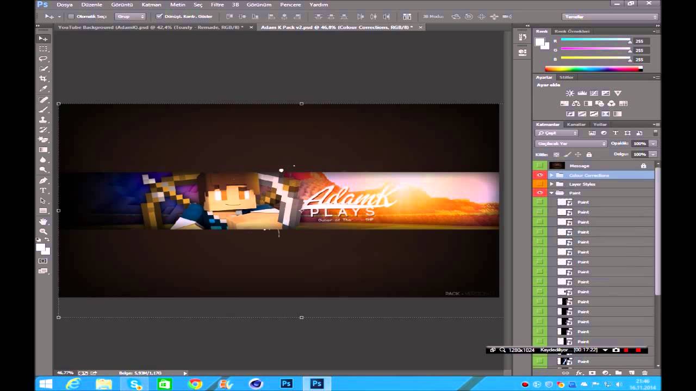Open the Opaklık value dropdown arrow
The image size is (696, 391).
pyautogui.click(x=653, y=144)
